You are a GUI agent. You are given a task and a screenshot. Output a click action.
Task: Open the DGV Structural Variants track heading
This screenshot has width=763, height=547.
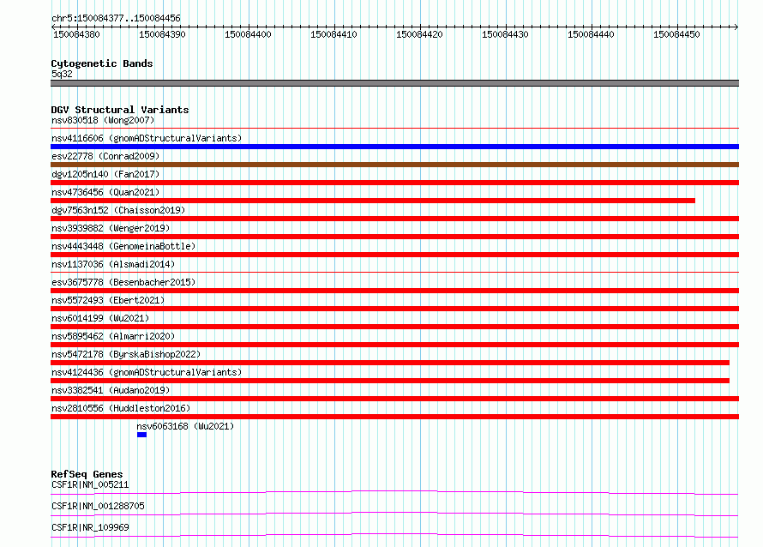pos(120,110)
